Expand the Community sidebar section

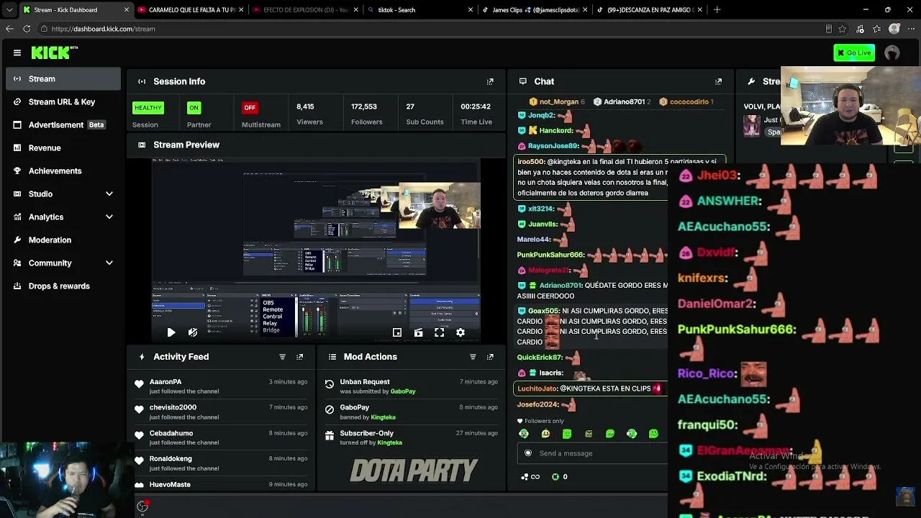pyautogui.click(x=109, y=263)
